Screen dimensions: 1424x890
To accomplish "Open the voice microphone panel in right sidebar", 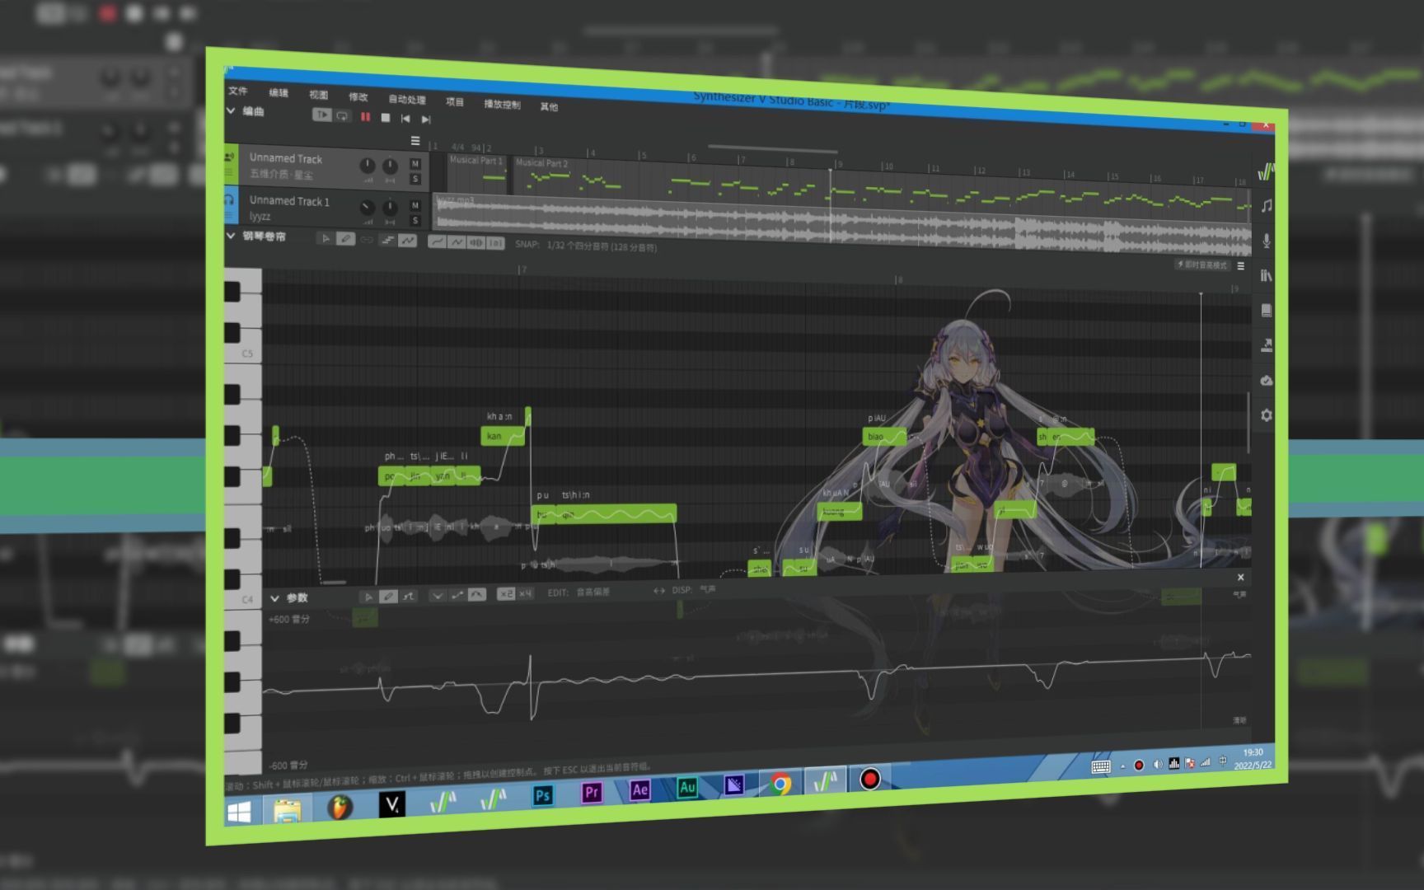I will tap(1267, 241).
